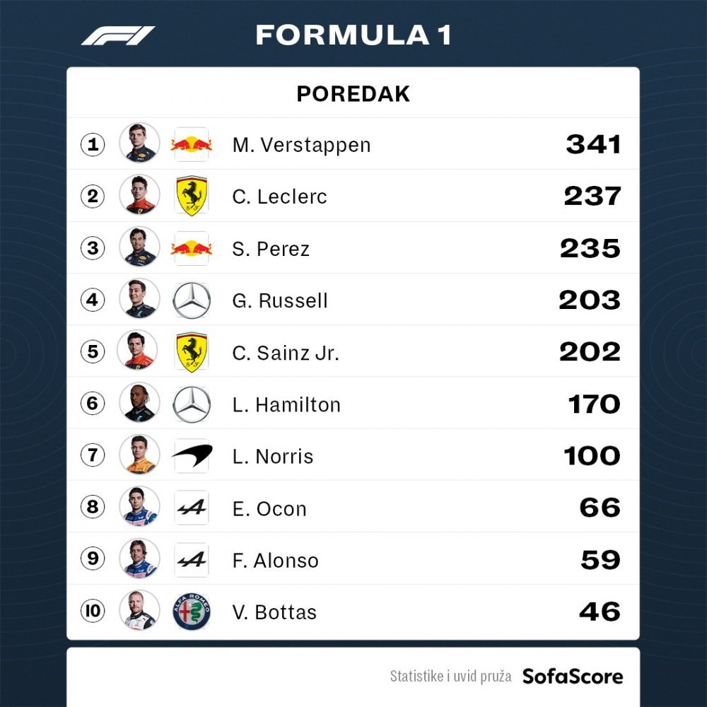The width and height of the screenshot is (707, 707).
Task: Click Russell's Mercedes team logo
Action: point(191,300)
